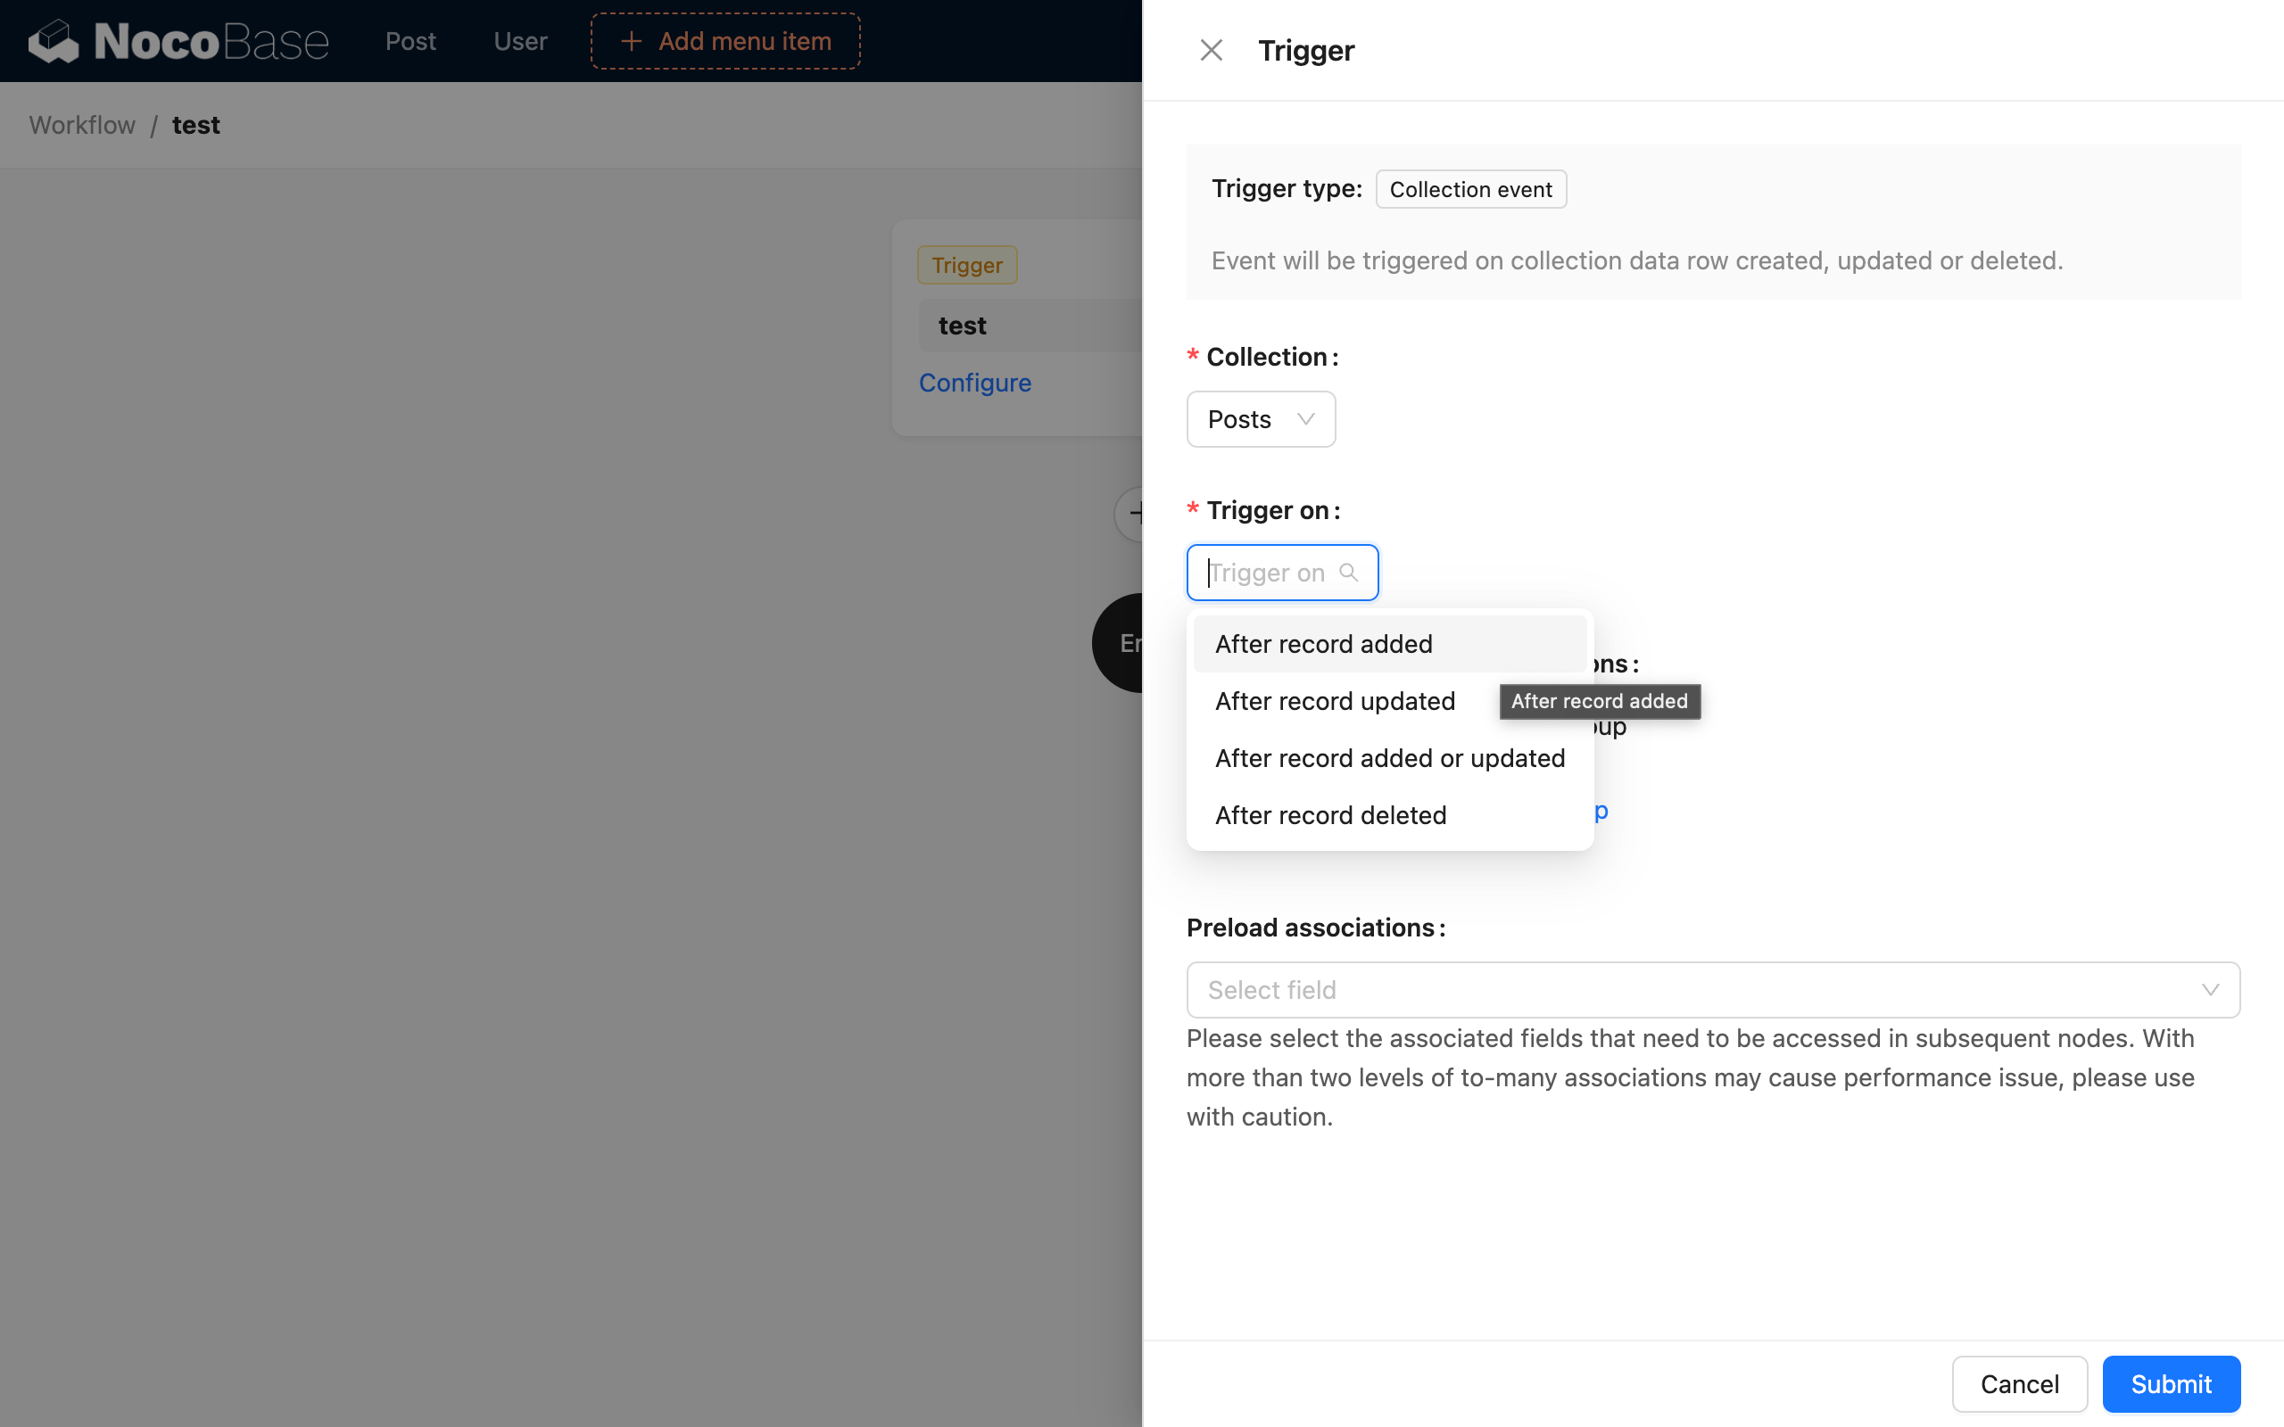Open the trigger Configure link
This screenshot has width=2284, height=1427.
coord(975,383)
